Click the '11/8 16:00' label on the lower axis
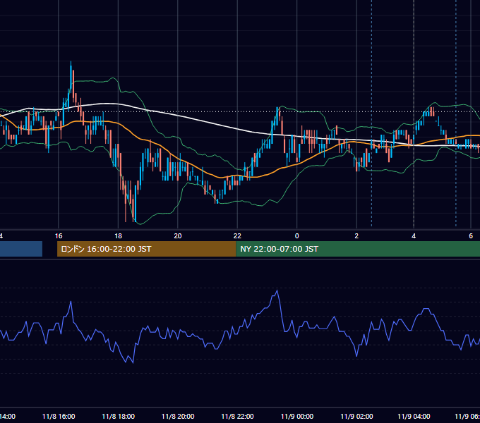480x423 pixels. point(59,416)
